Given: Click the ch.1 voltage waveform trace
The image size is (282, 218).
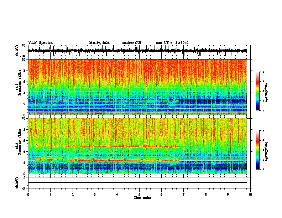Looking at the screenshot, I should click(x=137, y=51).
